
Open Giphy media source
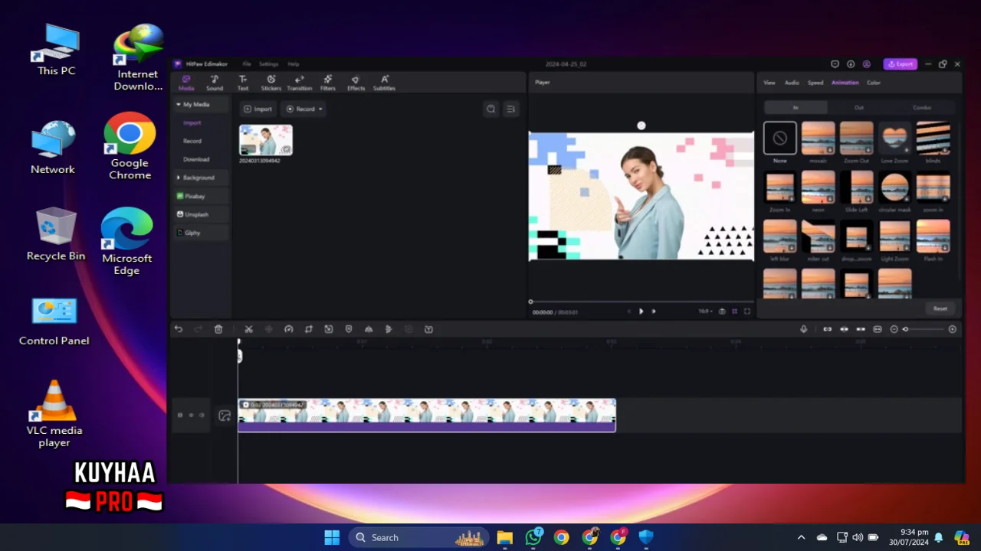(x=199, y=233)
